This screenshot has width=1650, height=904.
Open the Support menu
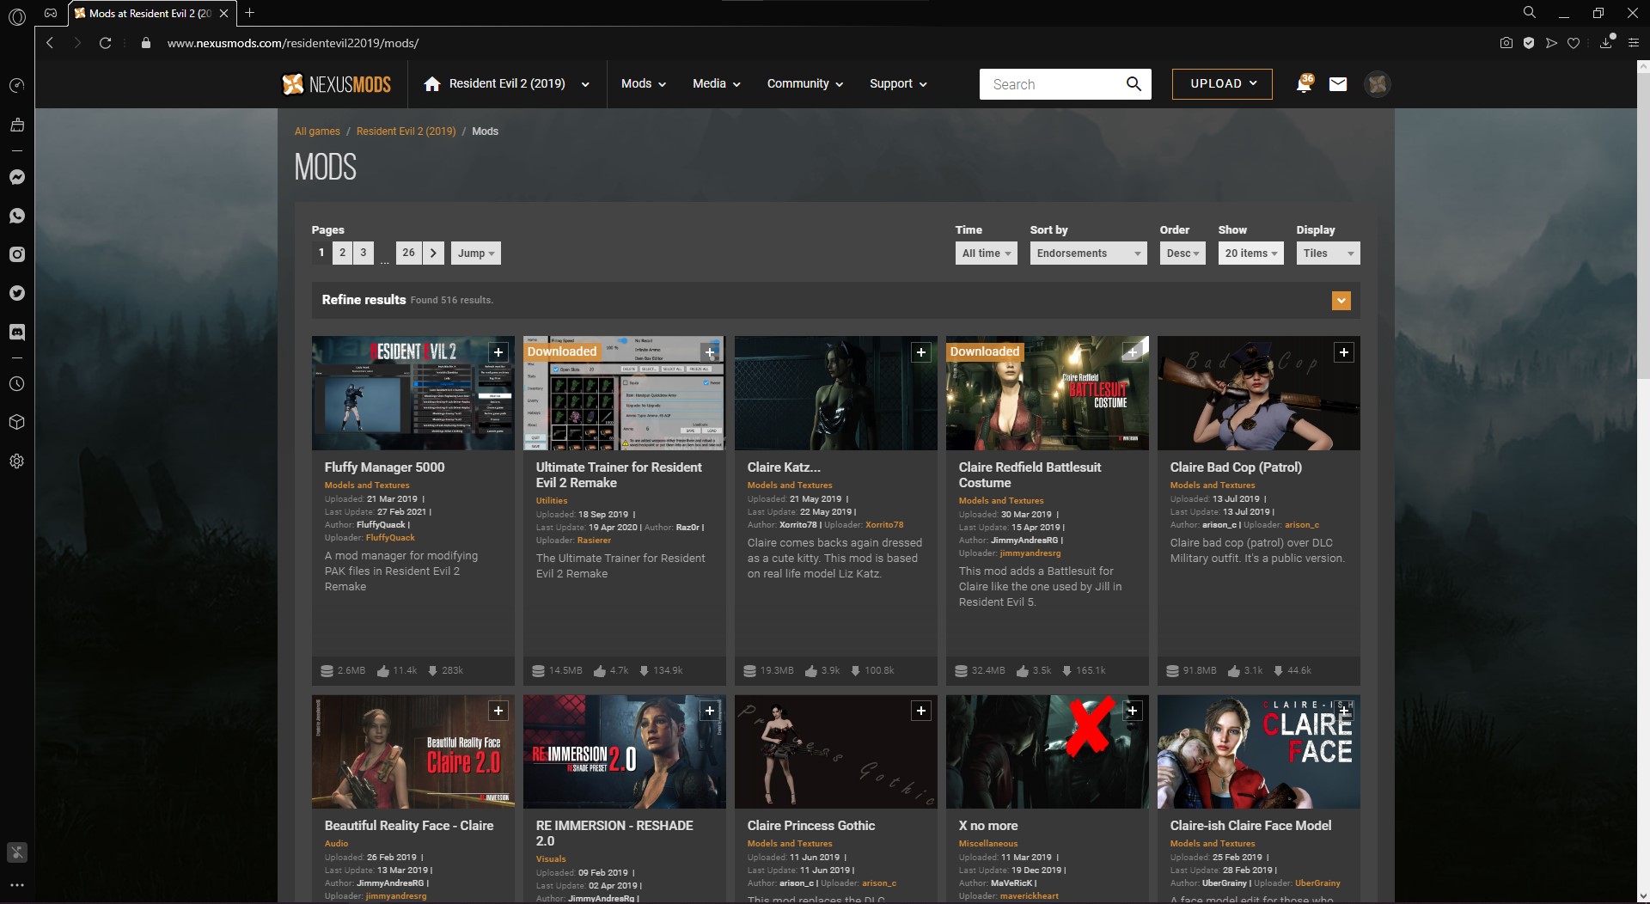(x=898, y=84)
